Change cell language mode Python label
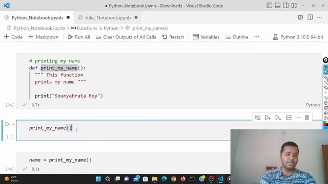 (313, 105)
